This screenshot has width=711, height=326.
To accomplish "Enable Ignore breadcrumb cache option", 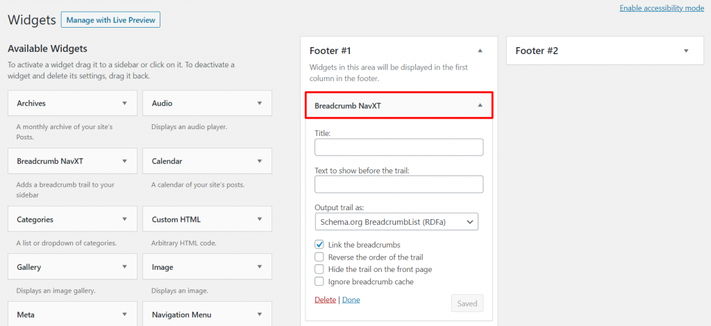I will pos(319,282).
